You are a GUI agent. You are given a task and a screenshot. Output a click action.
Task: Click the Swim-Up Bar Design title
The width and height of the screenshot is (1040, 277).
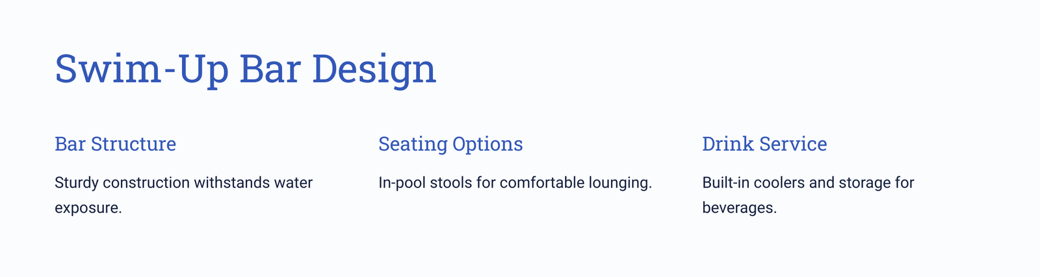(x=245, y=69)
